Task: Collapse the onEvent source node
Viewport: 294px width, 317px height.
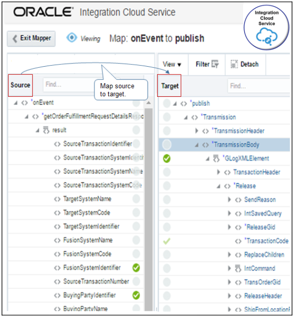Action: click(15, 103)
